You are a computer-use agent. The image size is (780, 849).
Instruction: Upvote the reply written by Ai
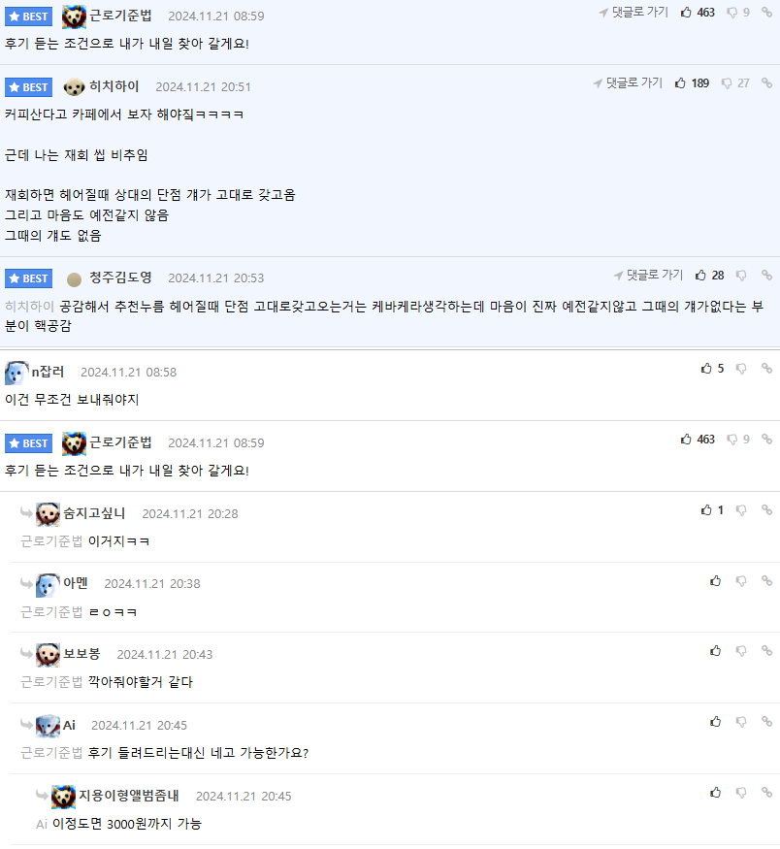(x=716, y=722)
